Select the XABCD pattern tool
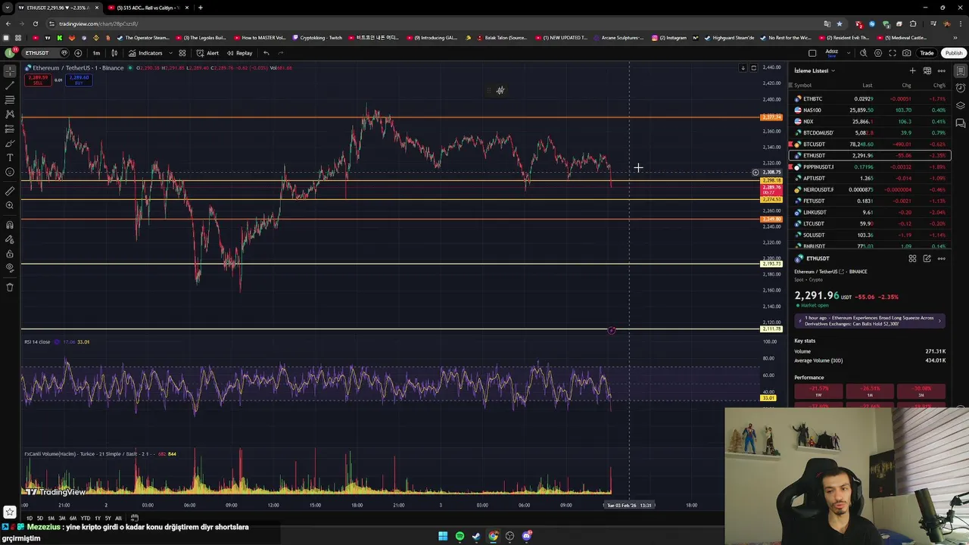Screen dimensions: 969x545 point(10,114)
